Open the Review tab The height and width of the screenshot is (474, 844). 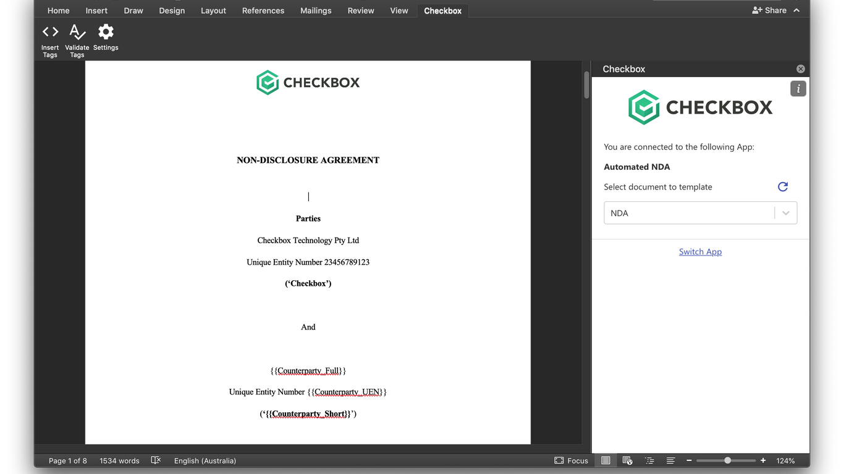pyautogui.click(x=361, y=10)
